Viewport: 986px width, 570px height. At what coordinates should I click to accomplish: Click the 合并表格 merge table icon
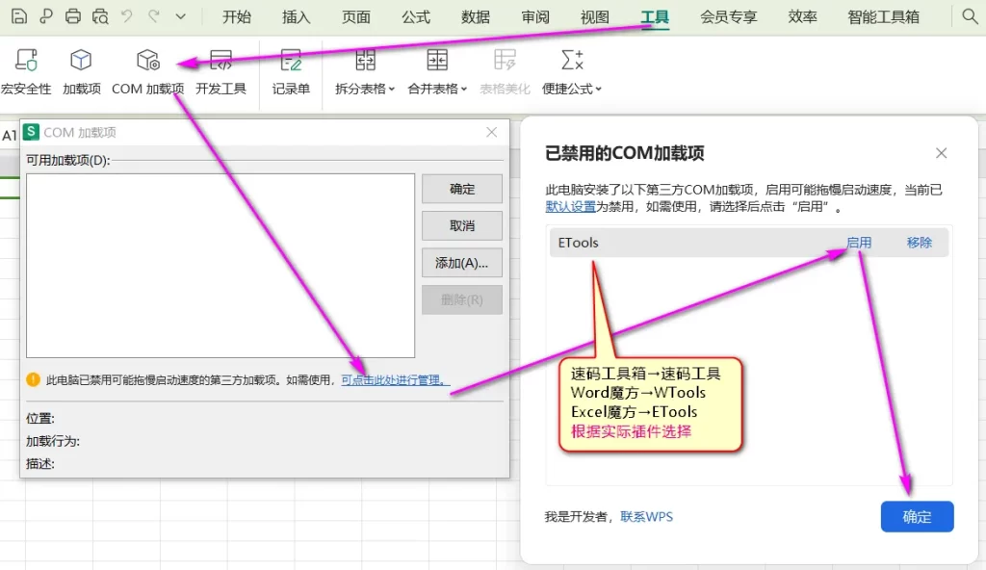tap(437, 61)
